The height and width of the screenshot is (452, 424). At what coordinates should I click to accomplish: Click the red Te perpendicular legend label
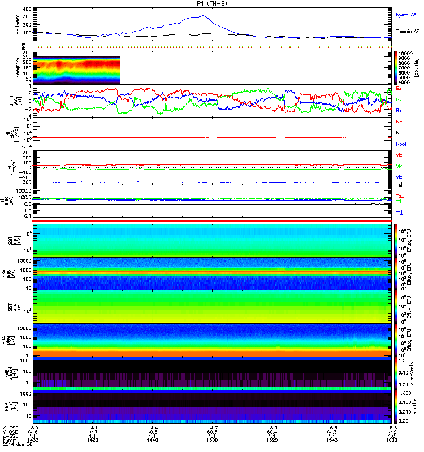[400, 196]
